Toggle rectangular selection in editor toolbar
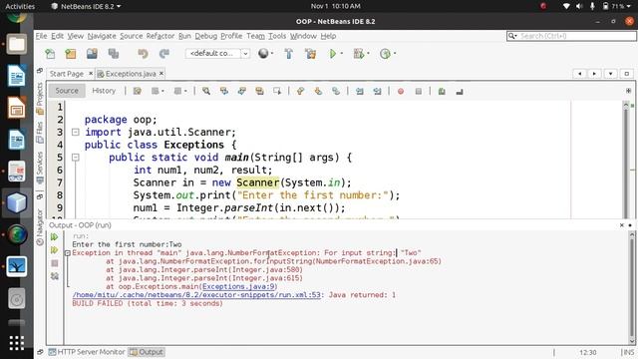The image size is (638, 359). [277, 91]
